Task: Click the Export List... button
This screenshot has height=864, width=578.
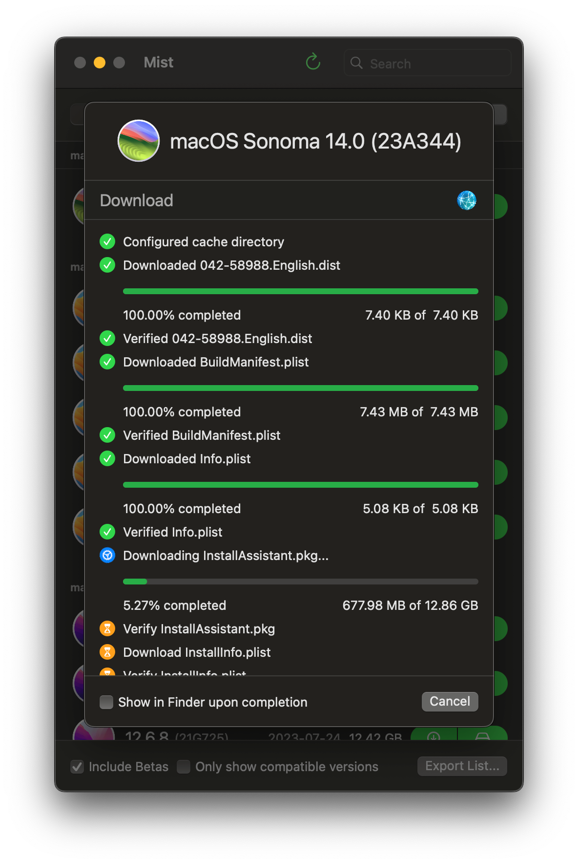Action: pyautogui.click(x=462, y=766)
